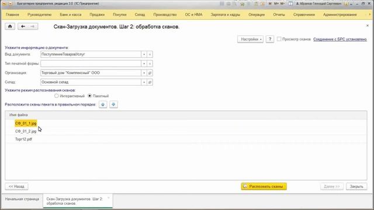Navigate forward with the right arrow

[x=33, y=26]
